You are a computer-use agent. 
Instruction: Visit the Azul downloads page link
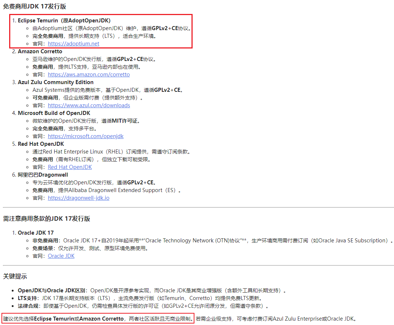point(89,105)
